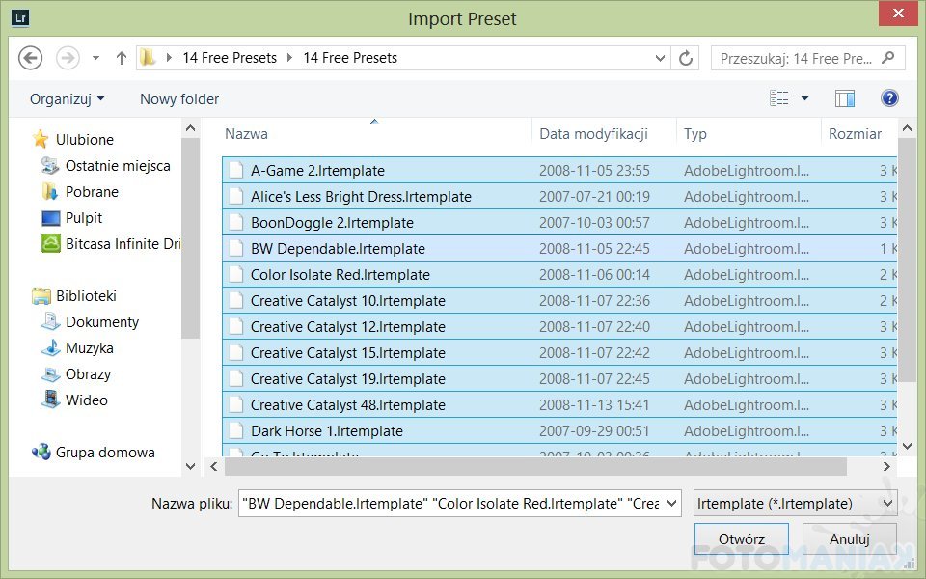926x579 pixels.
Task: Open view options dropdown arrow
Action: (x=804, y=98)
